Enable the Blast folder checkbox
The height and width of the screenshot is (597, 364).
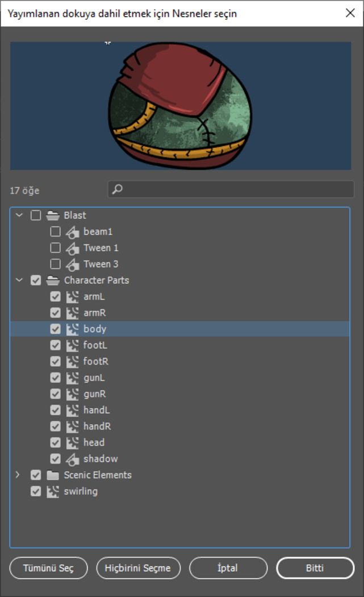click(36, 215)
